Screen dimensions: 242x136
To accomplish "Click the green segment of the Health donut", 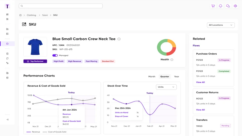I will tap(159, 48).
